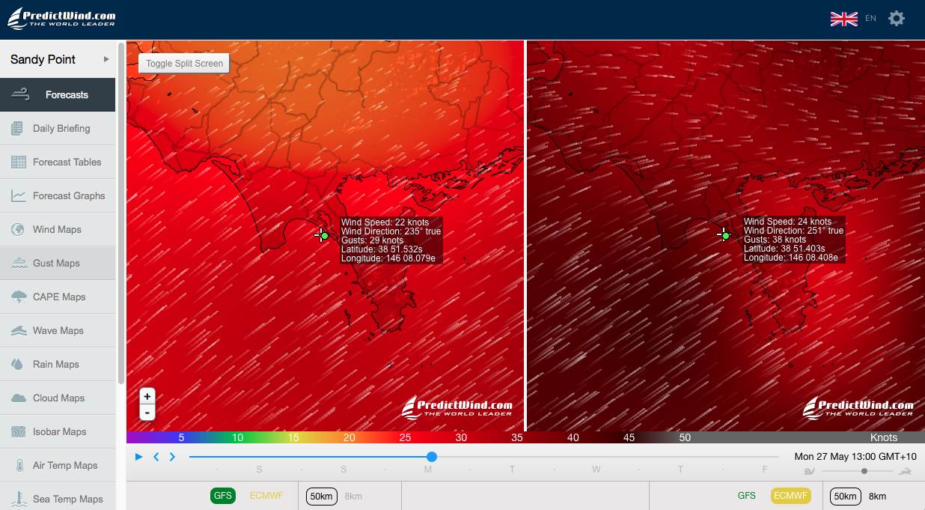Step to the previous forecast time
925x510 pixels.
pyautogui.click(x=156, y=457)
